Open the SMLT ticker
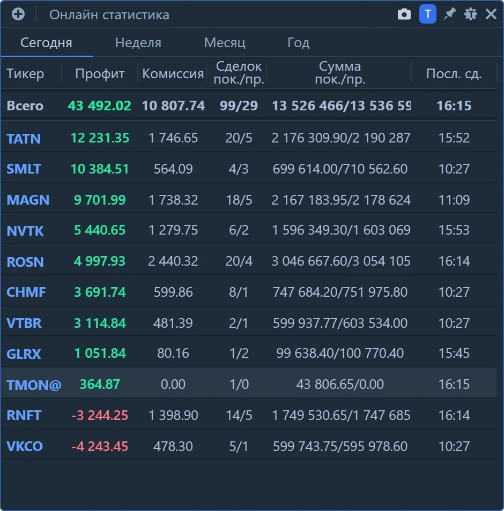 [x=24, y=169]
